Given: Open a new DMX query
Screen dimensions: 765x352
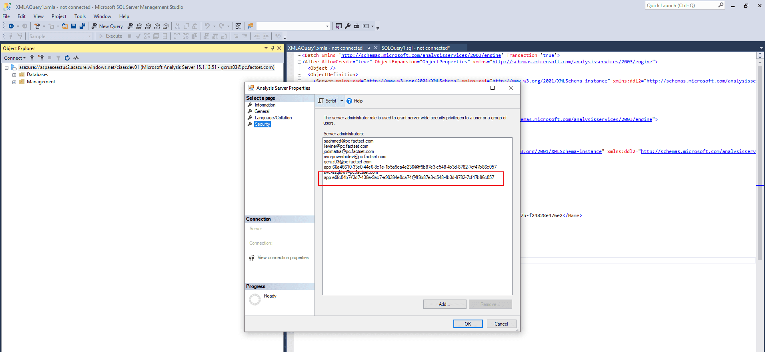Looking at the screenshot, I should [148, 26].
